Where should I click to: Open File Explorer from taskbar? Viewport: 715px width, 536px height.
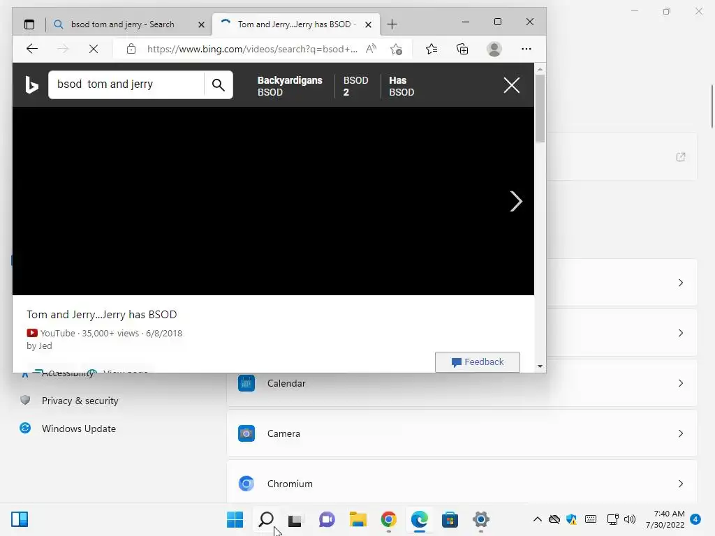(358, 519)
